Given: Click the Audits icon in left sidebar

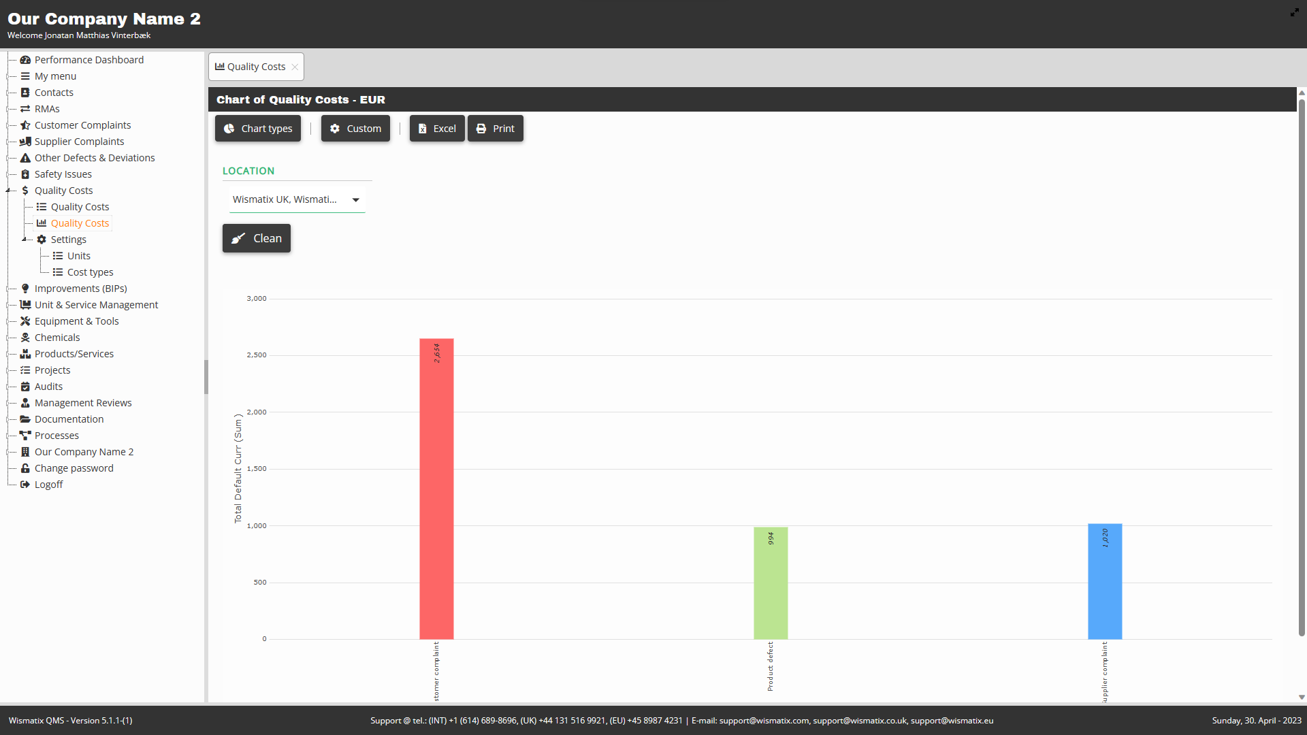Looking at the screenshot, I should pyautogui.click(x=26, y=386).
